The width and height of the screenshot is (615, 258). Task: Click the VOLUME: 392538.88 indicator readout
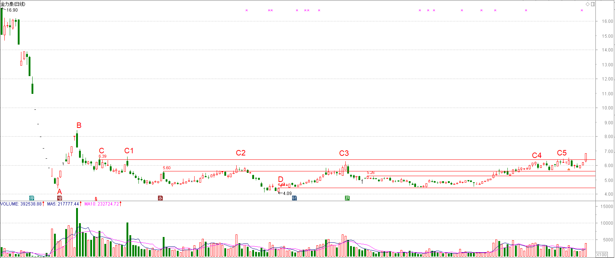21,204
